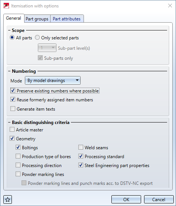Screen dimensions: 176x206
Task: Open the Part attributes tab
Action: [67, 19]
